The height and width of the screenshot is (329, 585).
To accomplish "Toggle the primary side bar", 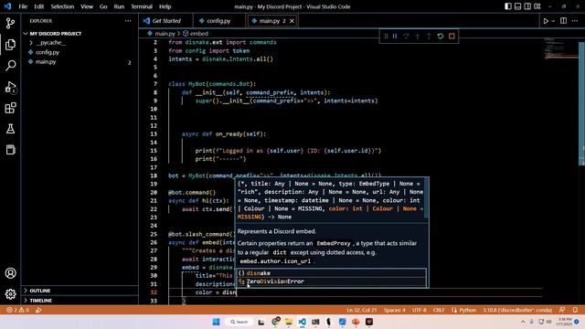I will click(x=508, y=6).
